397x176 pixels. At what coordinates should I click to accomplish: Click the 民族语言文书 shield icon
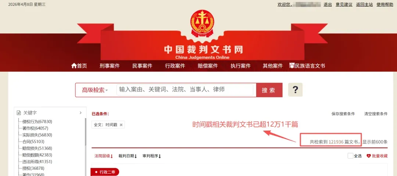[292, 66]
